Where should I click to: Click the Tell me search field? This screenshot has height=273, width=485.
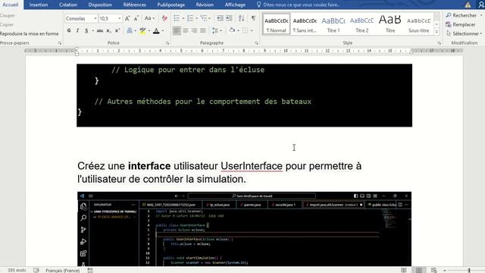click(299, 5)
